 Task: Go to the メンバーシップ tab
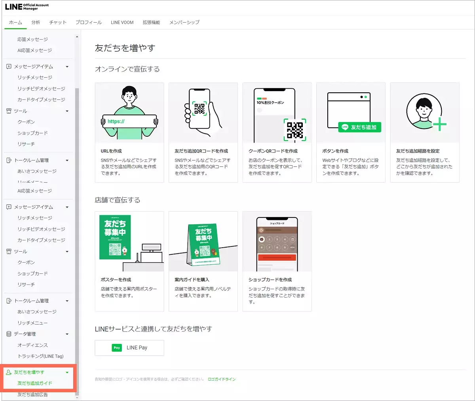(x=184, y=23)
